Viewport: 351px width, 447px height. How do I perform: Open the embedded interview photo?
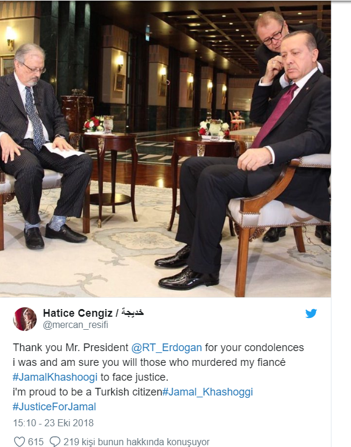pyautogui.click(x=165, y=149)
